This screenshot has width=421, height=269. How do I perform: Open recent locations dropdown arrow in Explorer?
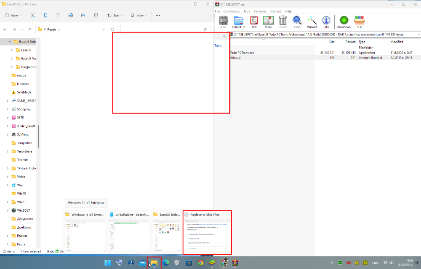[22, 30]
